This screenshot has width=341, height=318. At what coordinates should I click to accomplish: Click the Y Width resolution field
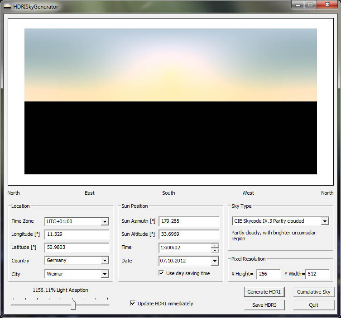pos(317,274)
